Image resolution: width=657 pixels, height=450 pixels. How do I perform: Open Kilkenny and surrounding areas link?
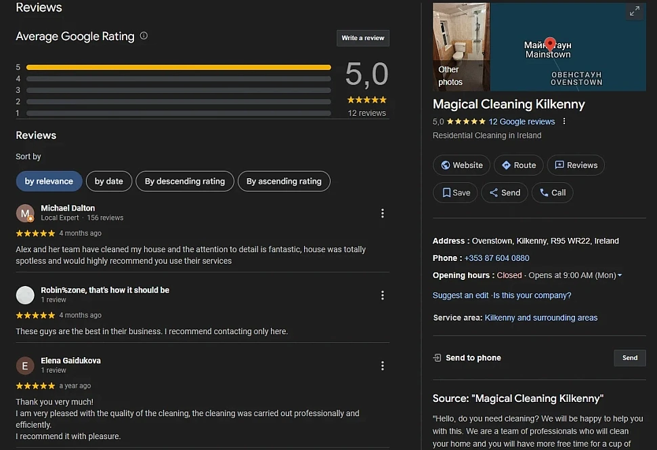coord(541,318)
